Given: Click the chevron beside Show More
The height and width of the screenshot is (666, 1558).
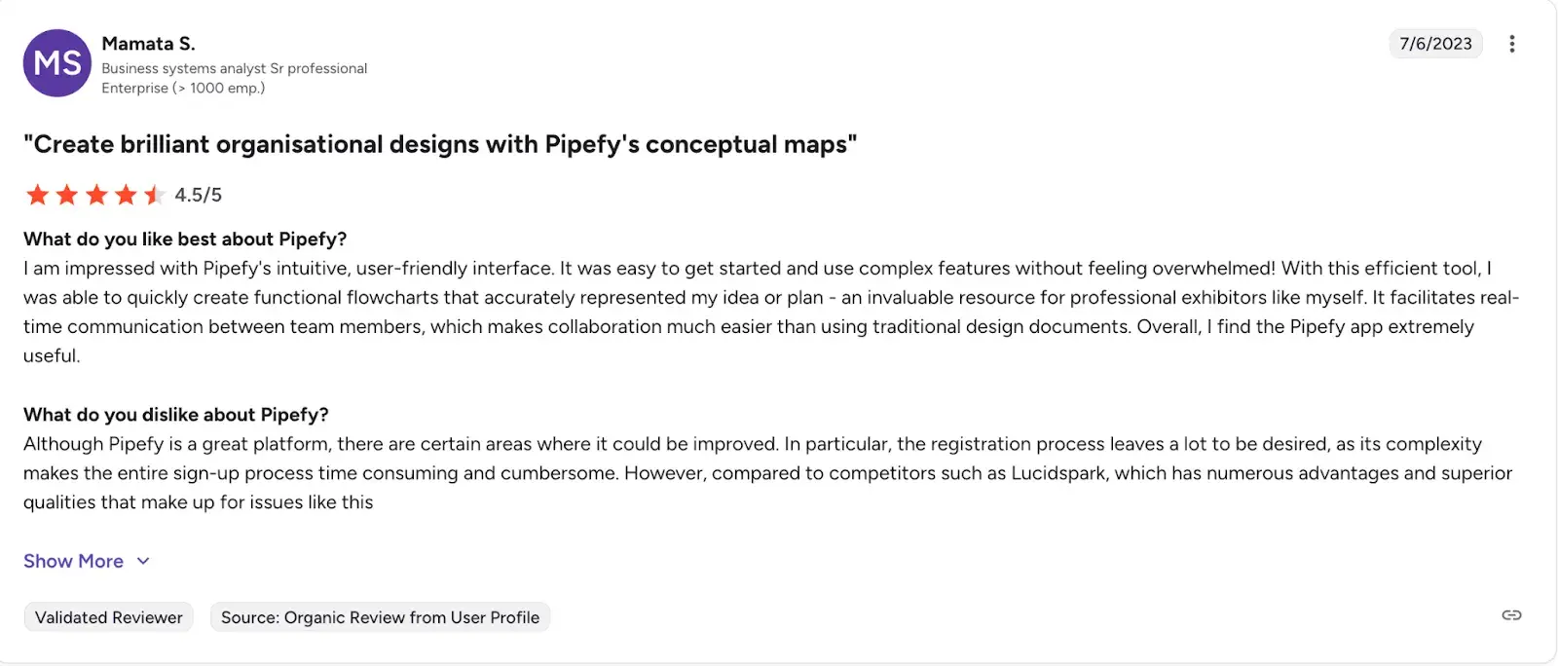Looking at the screenshot, I should pyautogui.click(x=142, y=561).
